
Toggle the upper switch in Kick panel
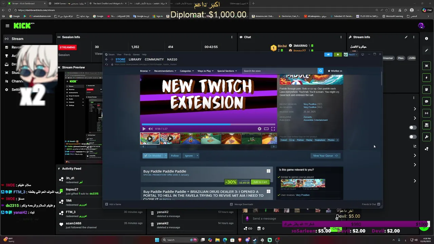(x=413, y=127)
